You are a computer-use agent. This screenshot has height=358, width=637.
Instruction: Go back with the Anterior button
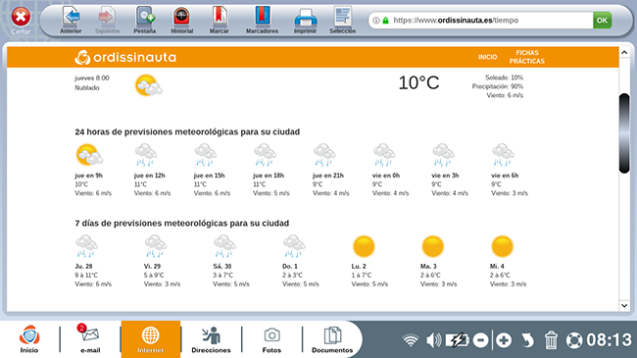click(71, 20)
